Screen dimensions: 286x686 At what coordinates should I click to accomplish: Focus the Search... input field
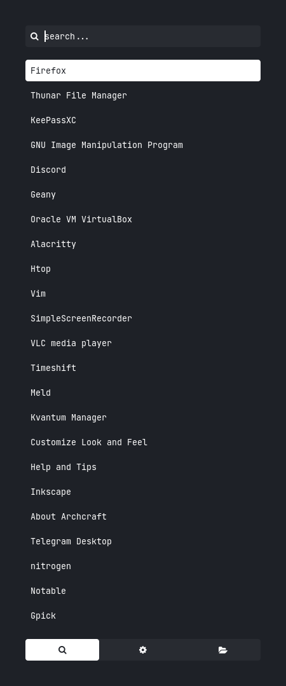[151, 36]
